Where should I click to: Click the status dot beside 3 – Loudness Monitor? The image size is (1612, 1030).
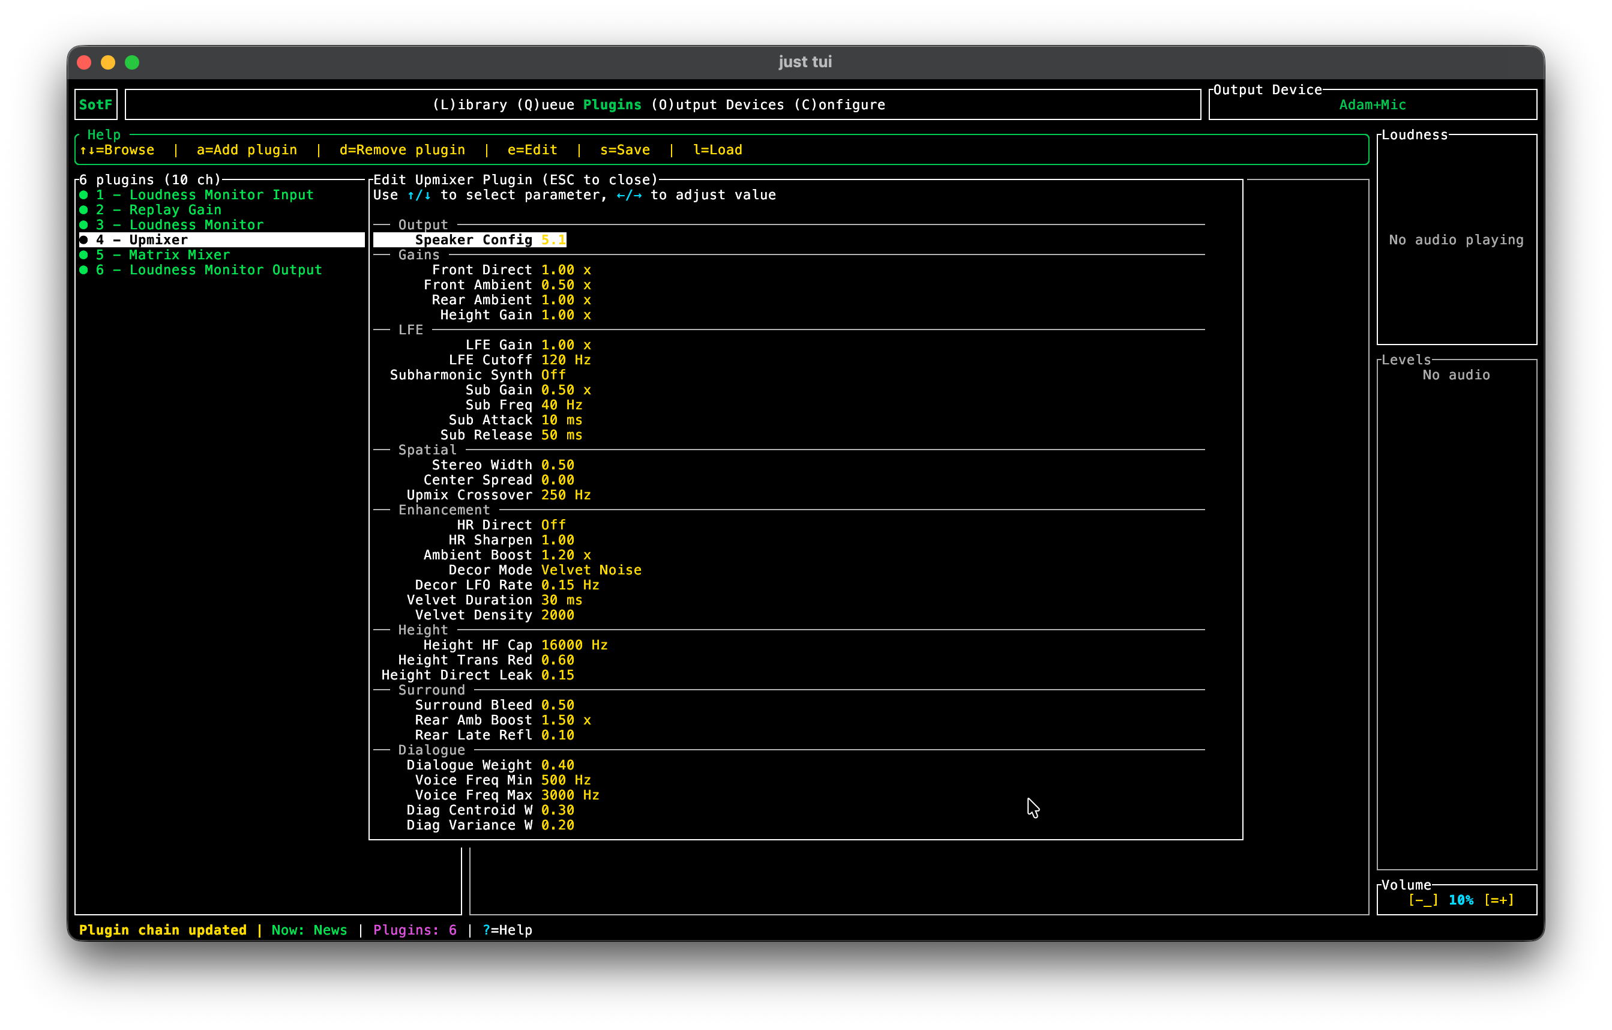point(83,225)
